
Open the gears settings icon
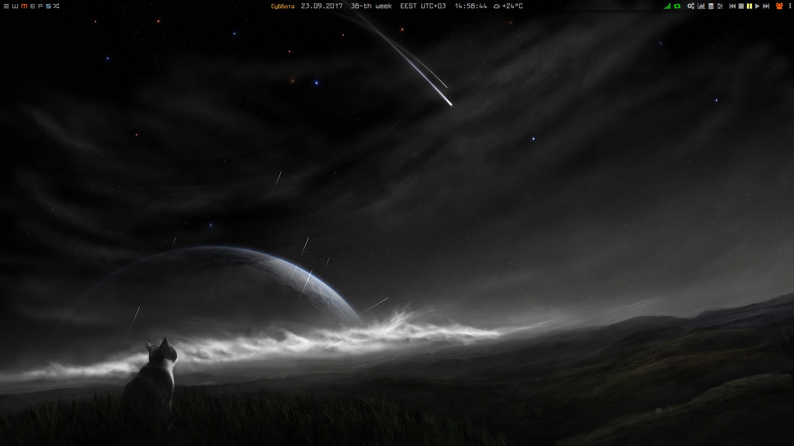pyautogui.click(x=691, y=6)
